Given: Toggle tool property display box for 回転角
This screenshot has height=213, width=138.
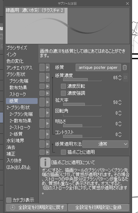Looking at the screenshot, I should point(42,113).
